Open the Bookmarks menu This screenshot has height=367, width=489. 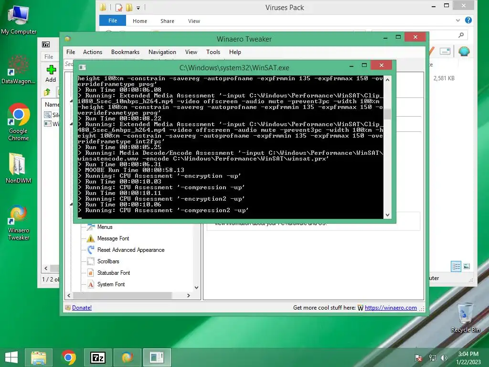click(x=126, y=52)
